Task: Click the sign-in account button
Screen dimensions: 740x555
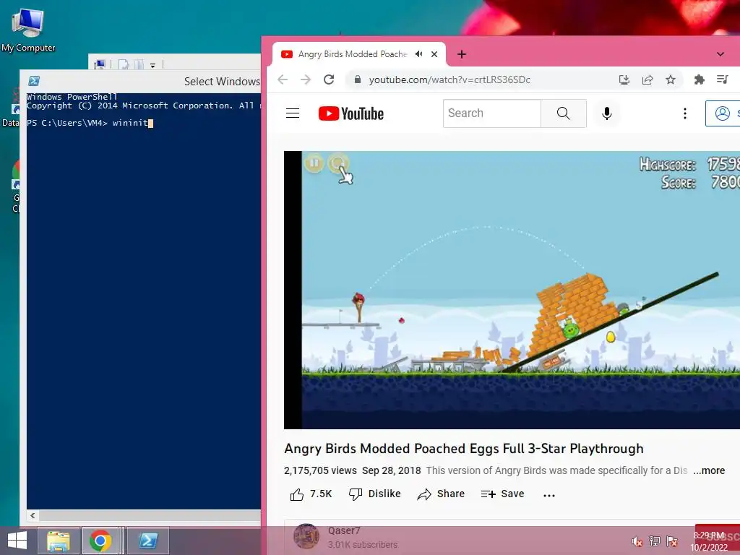Action: click(723, 113)
